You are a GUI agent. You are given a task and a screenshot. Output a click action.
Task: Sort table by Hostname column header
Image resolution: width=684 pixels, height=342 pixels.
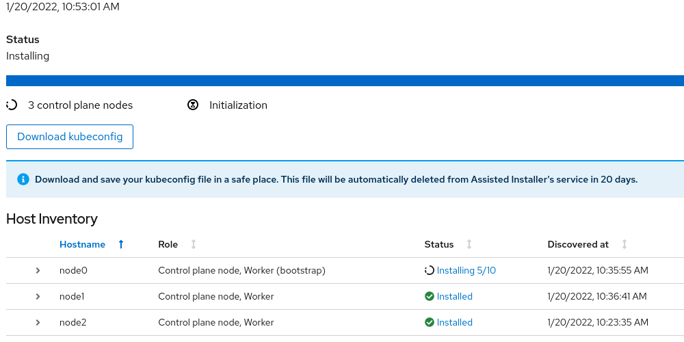[x=83, y=244]
